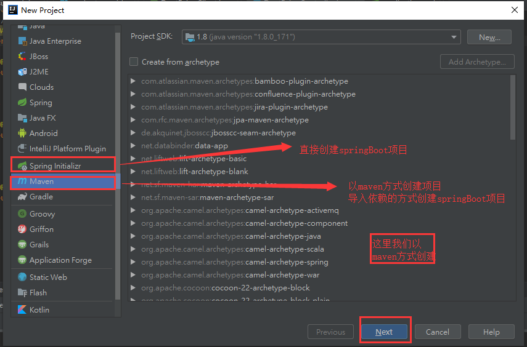Click the Spring Initializr icon

click(x=22, y=166)
